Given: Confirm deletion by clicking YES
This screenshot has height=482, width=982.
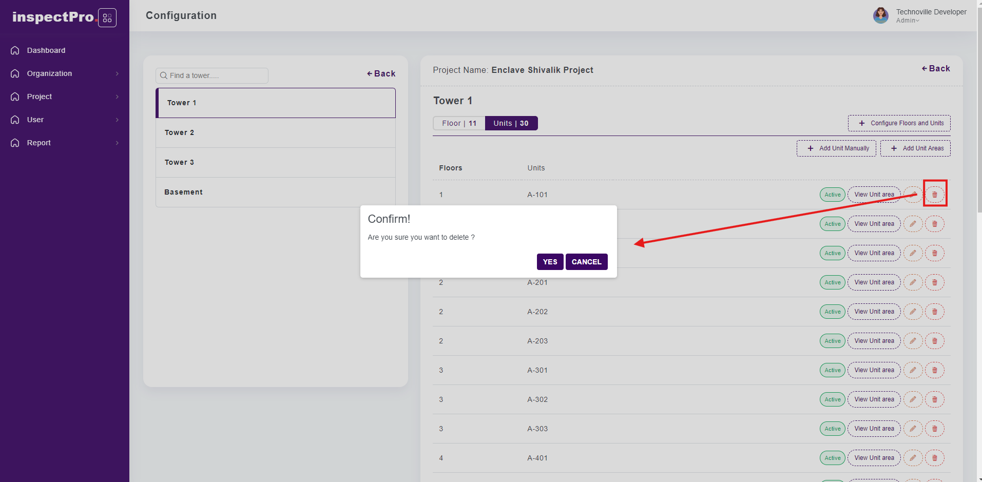Looking at the screenshot, I should click(550, 262).
